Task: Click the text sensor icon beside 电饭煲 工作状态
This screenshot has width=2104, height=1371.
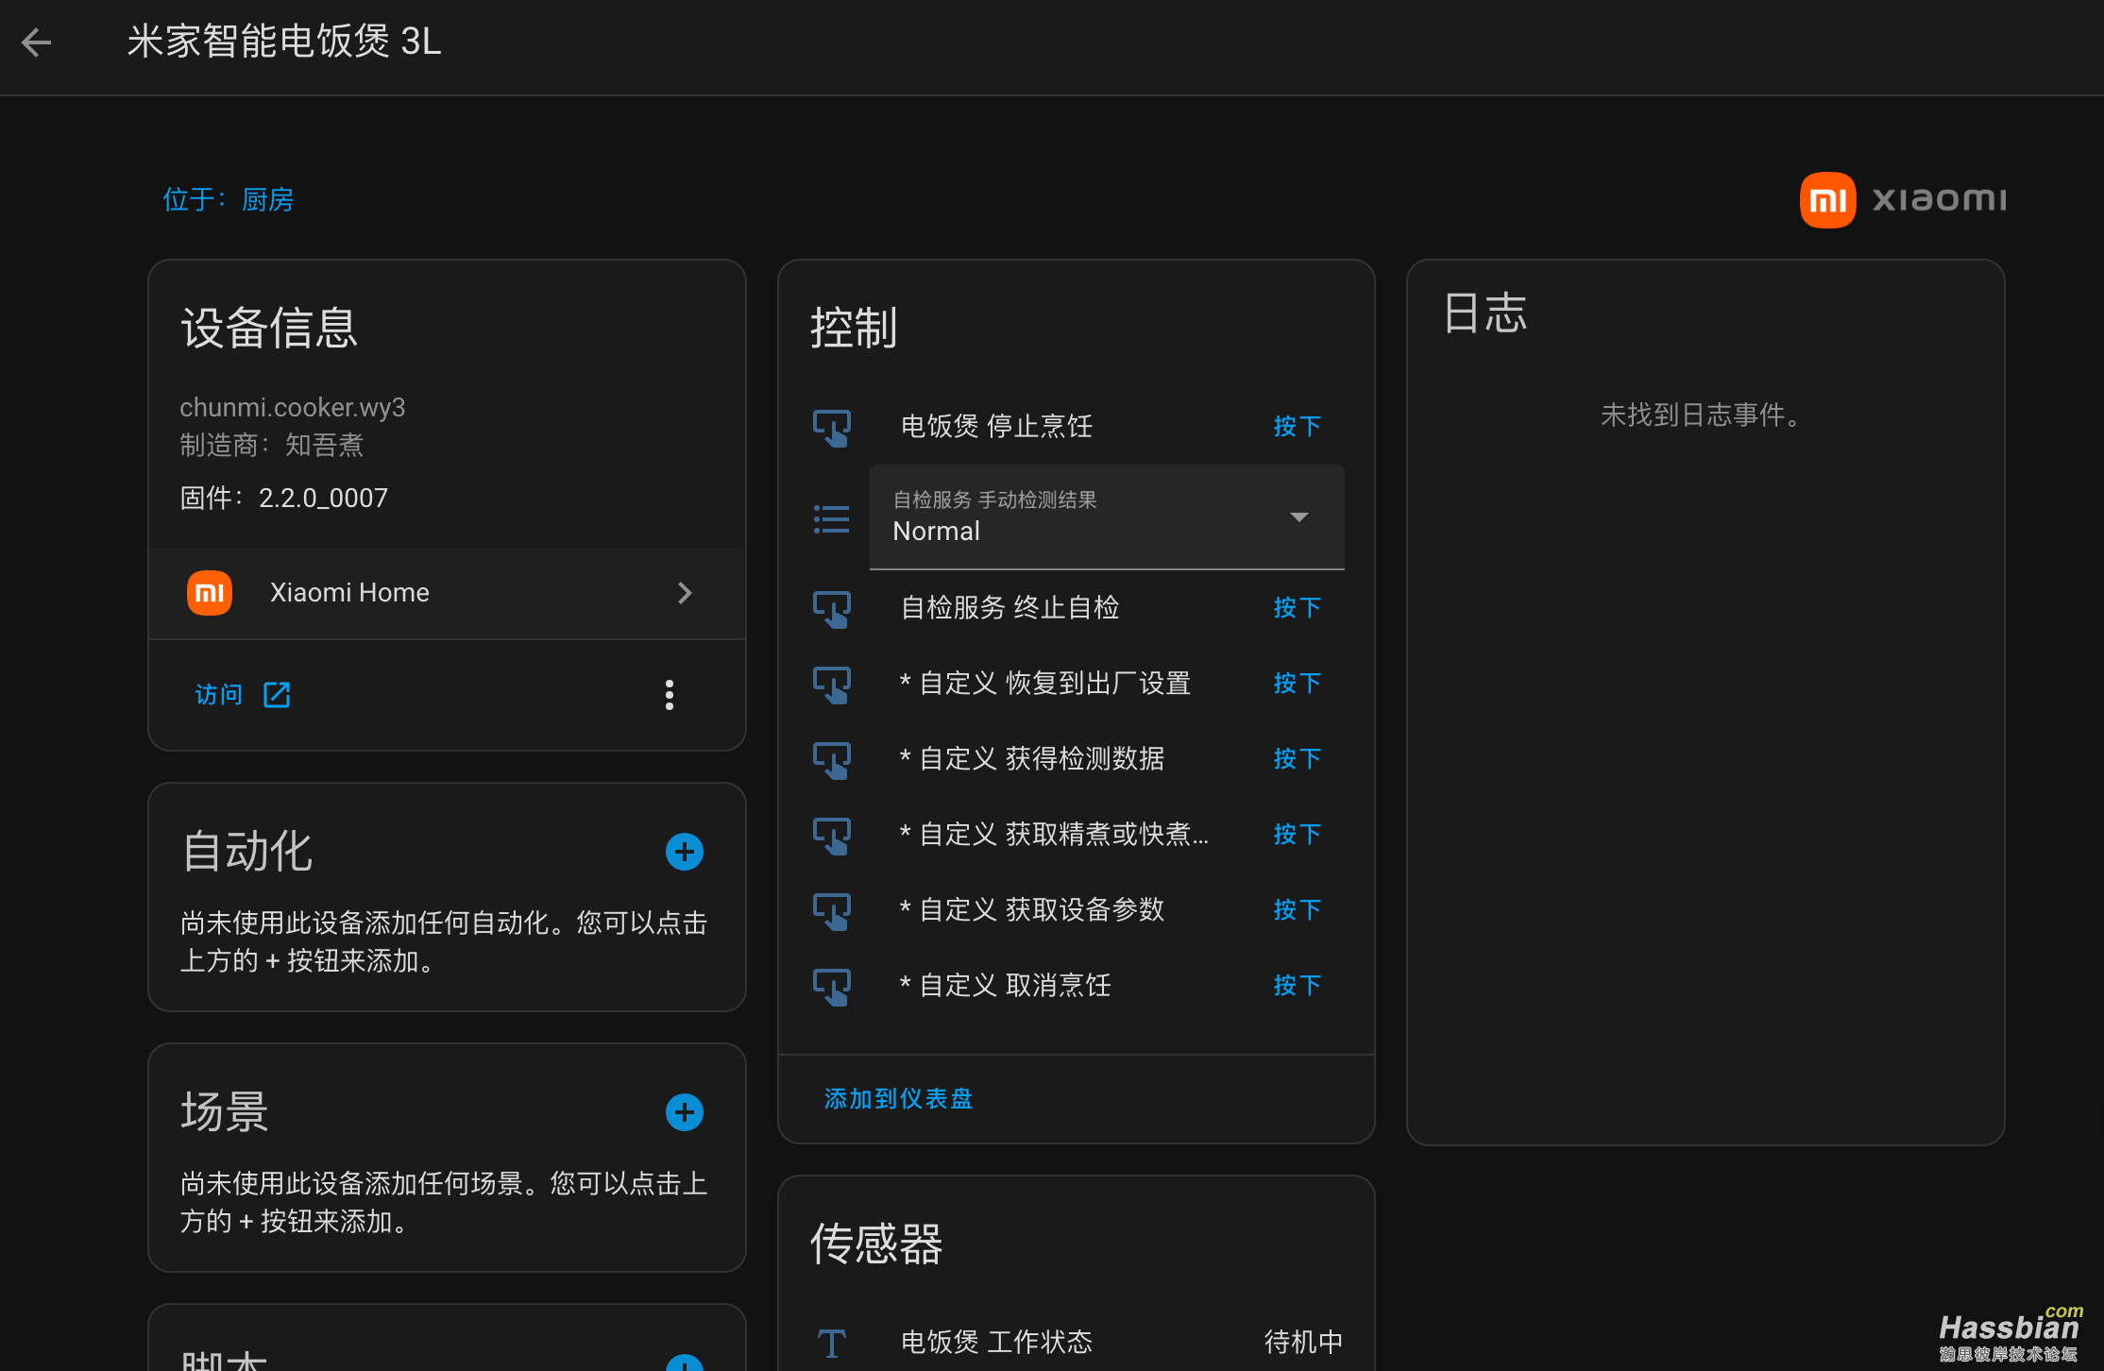Action: coord(832,1342)
